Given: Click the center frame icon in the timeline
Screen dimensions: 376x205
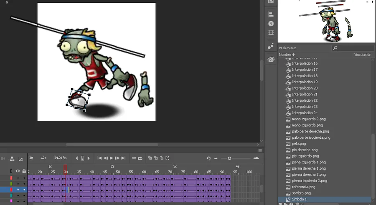Looking at the screenshot, I should click(134, 158).
